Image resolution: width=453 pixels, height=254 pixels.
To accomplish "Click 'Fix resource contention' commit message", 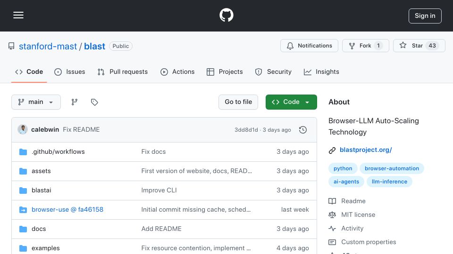I will click(x=196, y=248).
